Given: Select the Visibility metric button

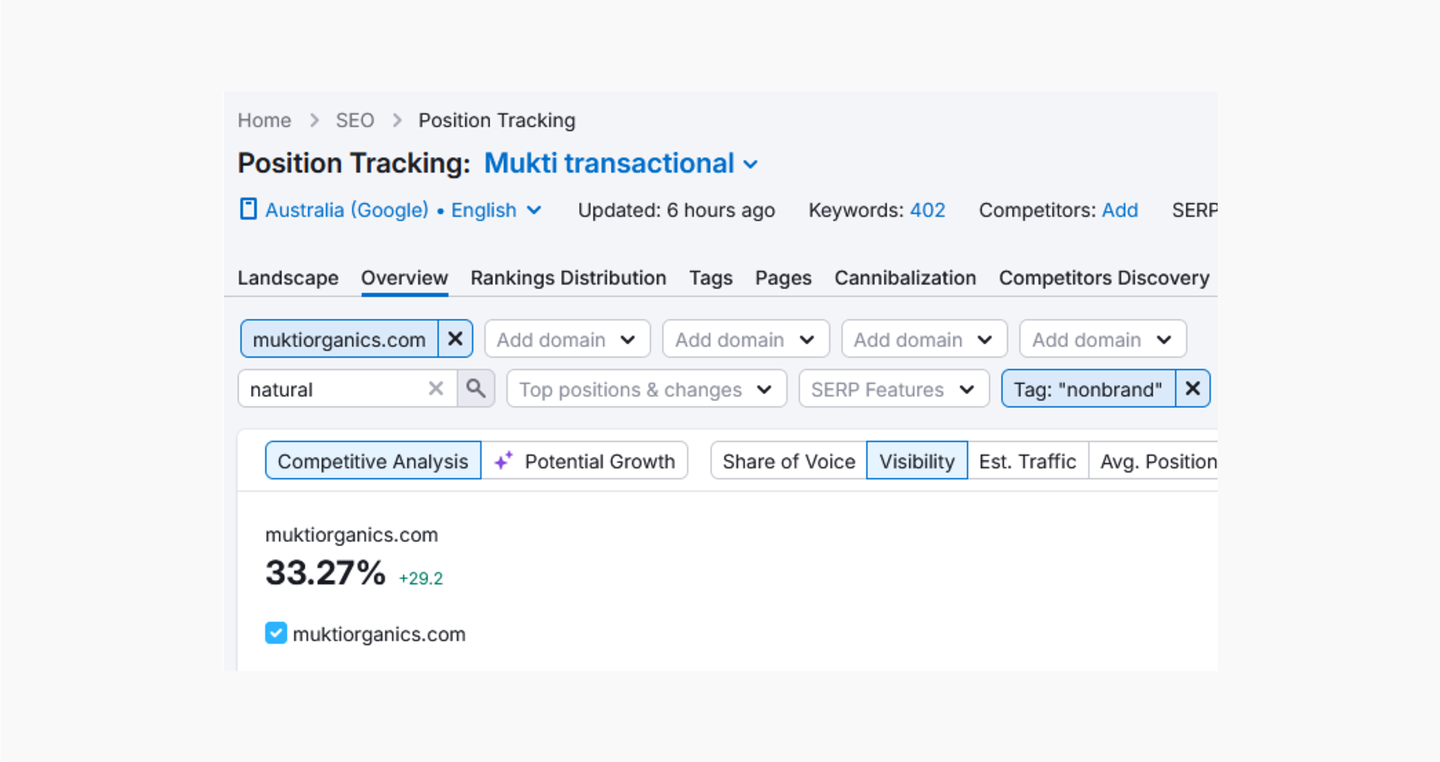Looking at the screenshot, I should click(917, 461).
